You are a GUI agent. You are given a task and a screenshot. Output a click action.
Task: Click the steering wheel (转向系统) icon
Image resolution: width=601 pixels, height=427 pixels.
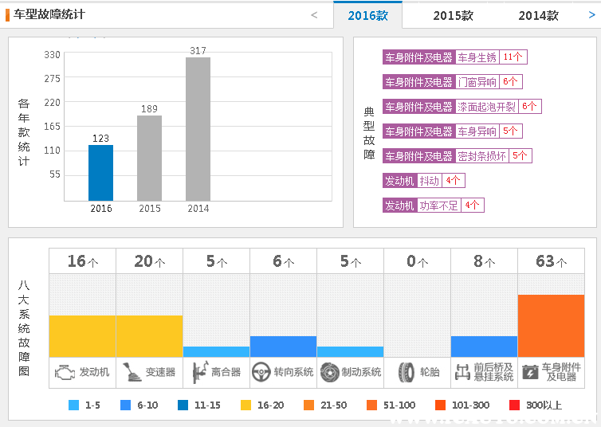(260, 371)
